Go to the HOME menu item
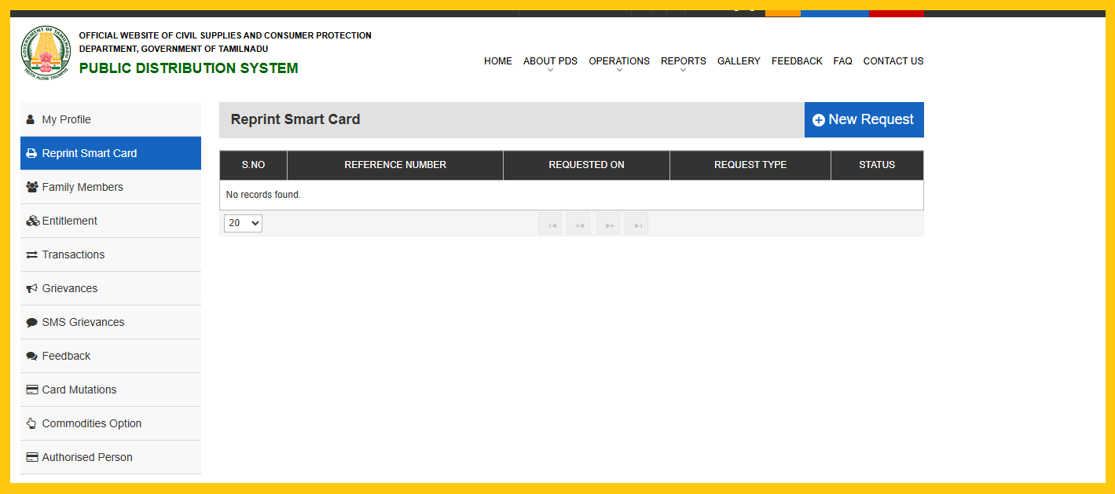This screenshot has width=1115, height=494. click(x=497, y=61)
